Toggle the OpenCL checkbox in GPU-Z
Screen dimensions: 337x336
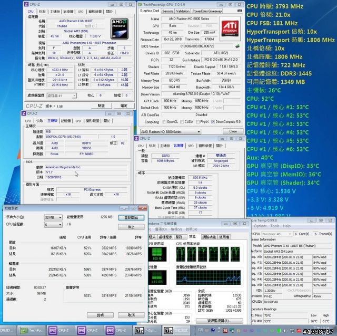tap(164, 122)
